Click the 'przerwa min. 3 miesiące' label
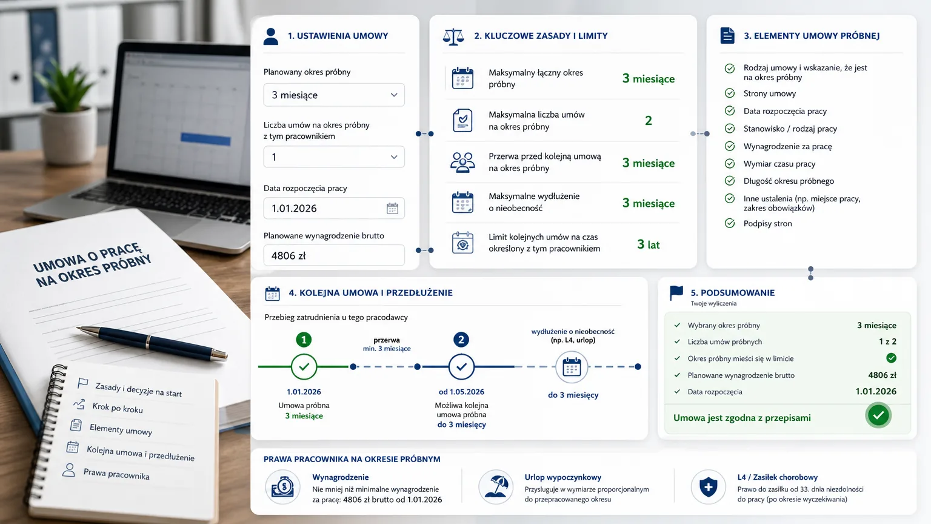The height and width of the screenshot is (524, 931). point(387,344)
